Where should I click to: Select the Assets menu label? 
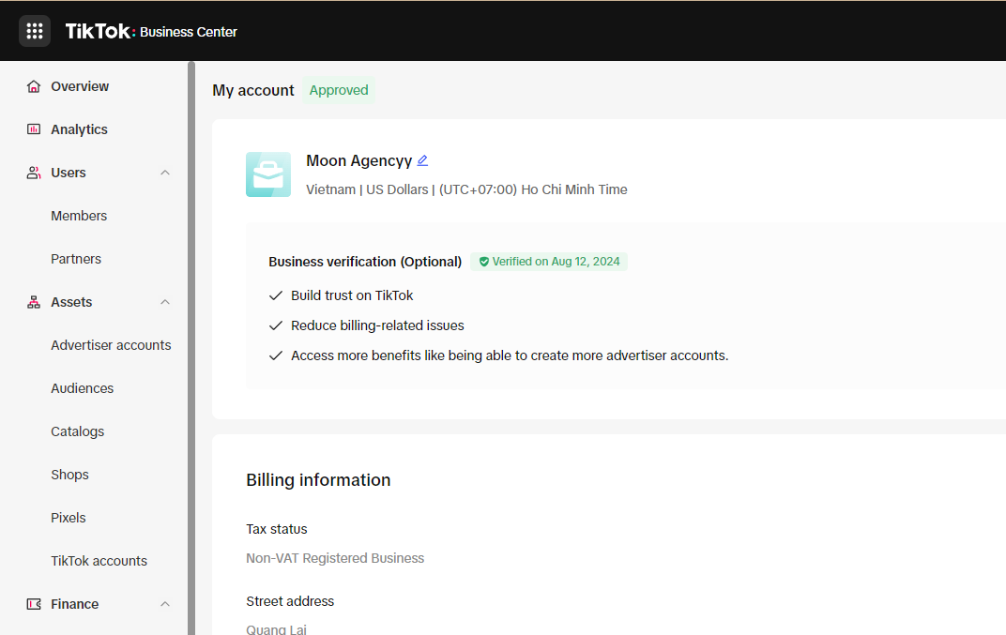(x=71, y=302)
